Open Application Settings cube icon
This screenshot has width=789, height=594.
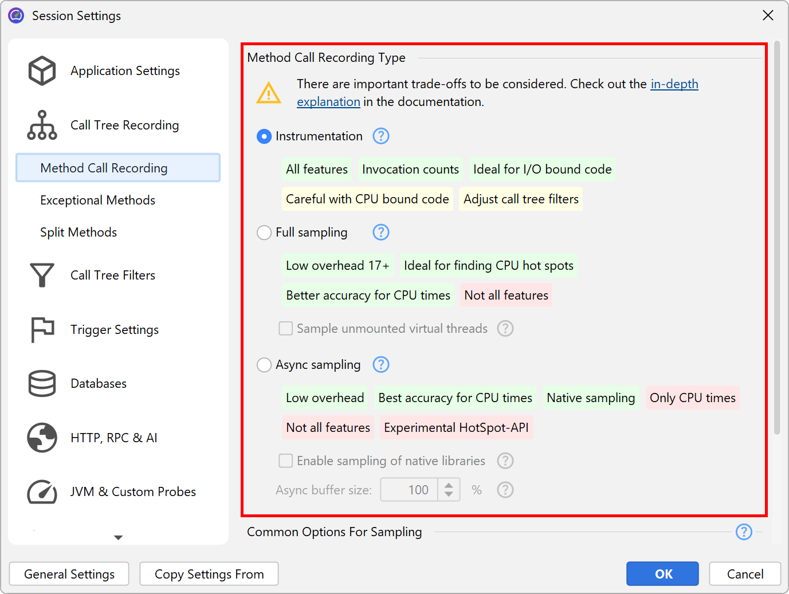pos(42,71)
